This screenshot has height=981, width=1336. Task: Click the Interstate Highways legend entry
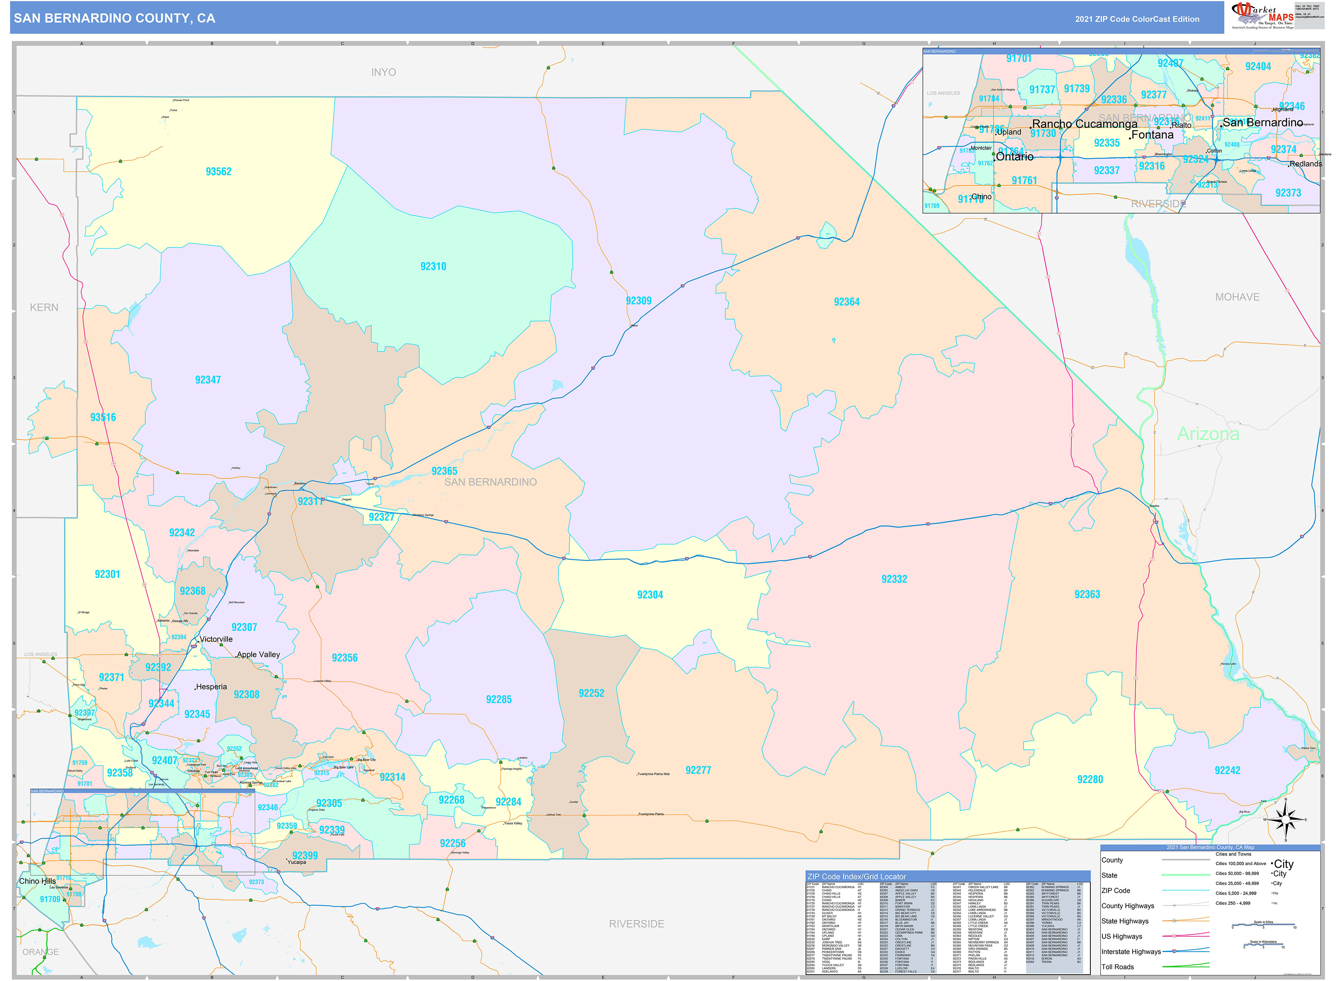(1130, 951)
